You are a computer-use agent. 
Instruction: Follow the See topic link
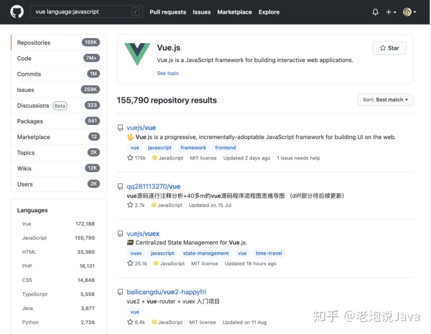click(x=168, y=73)
